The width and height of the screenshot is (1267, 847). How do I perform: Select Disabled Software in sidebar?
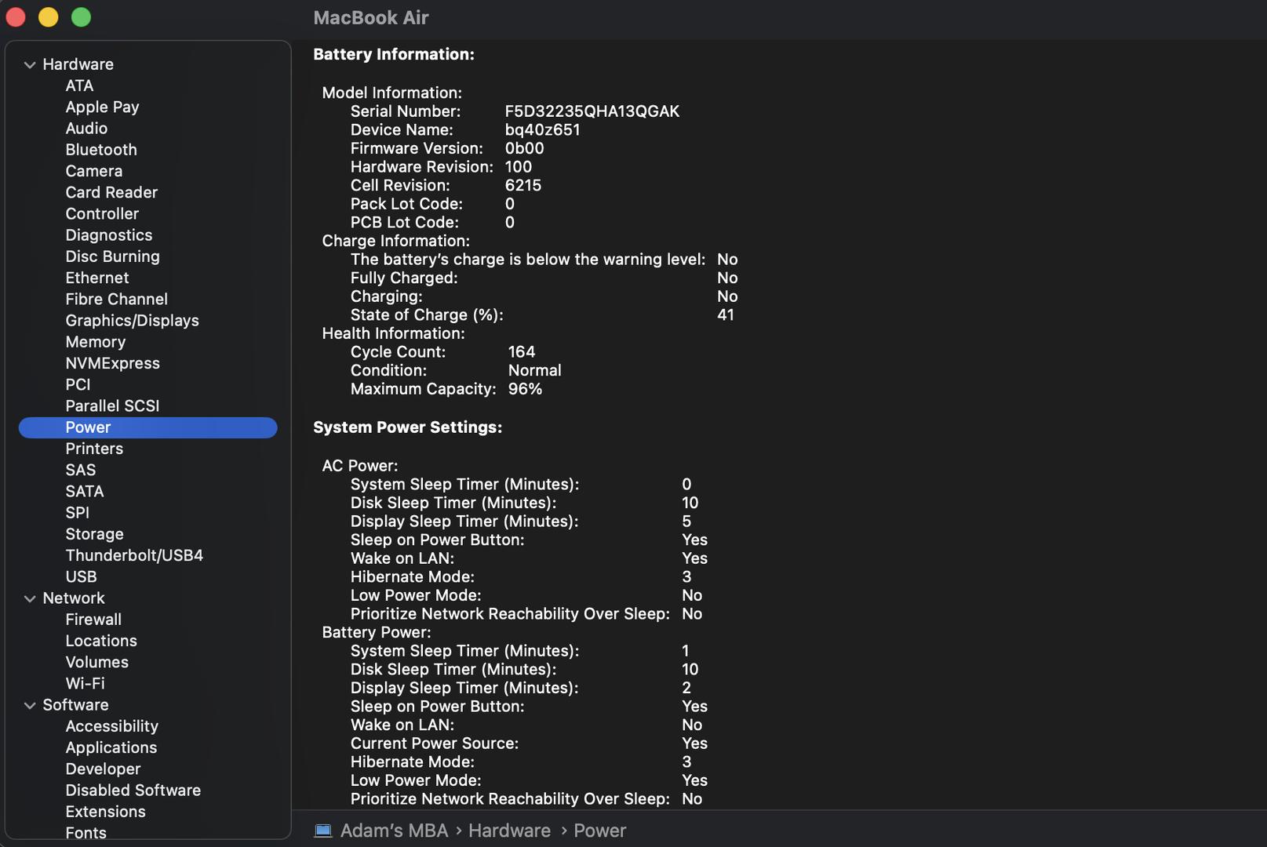(x=133, y=791)
